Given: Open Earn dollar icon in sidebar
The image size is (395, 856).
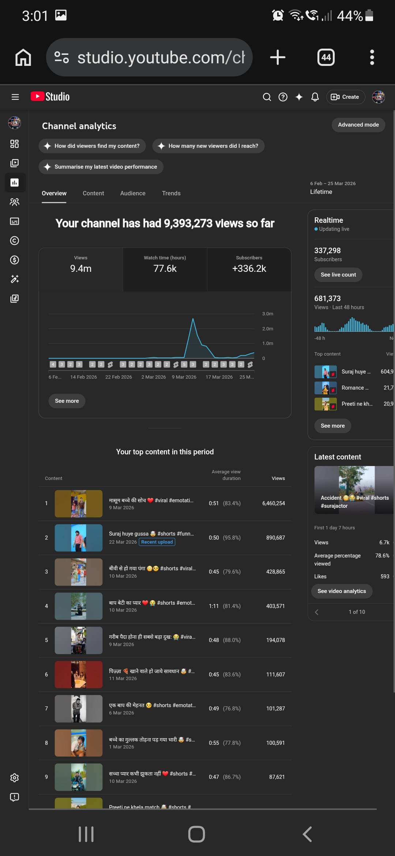Looking at the screenshot, I should pyautogui.click(x=15, y=260).
